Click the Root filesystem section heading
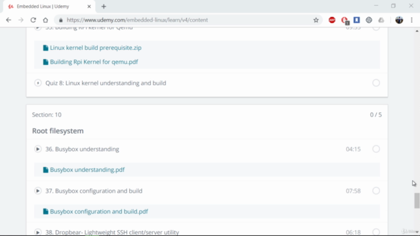Viewport: 420px width, 236px height. [x=58, y=131]
